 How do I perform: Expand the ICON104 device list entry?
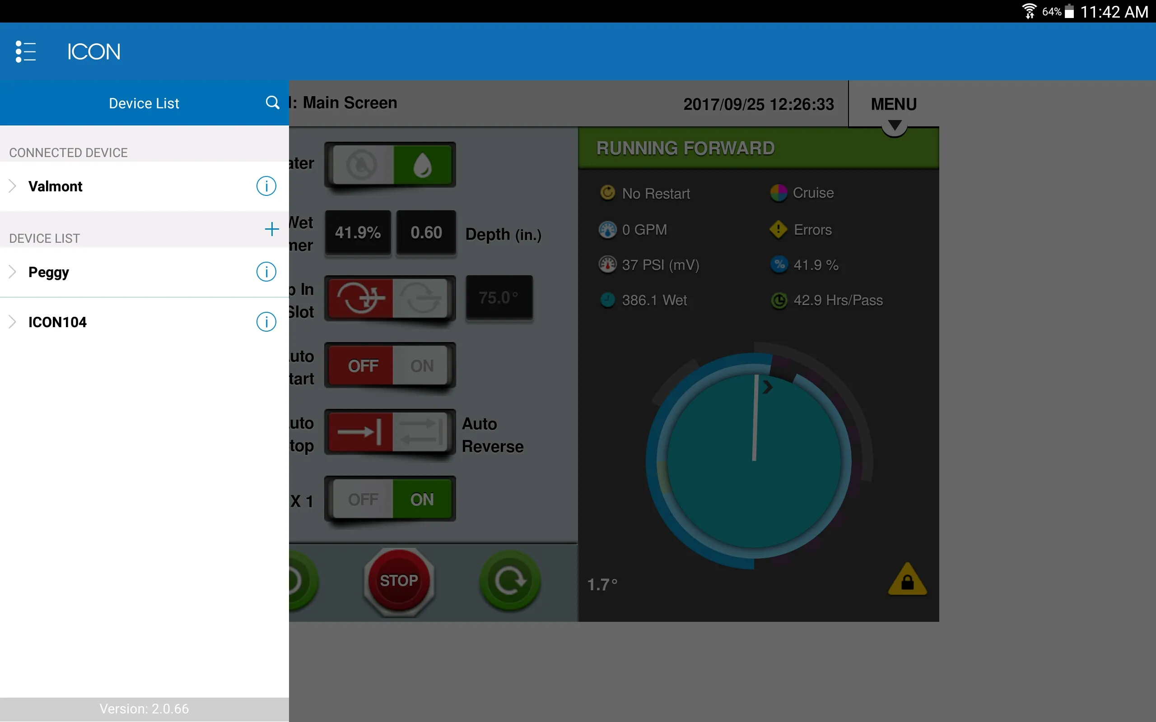tap(13, 322)
